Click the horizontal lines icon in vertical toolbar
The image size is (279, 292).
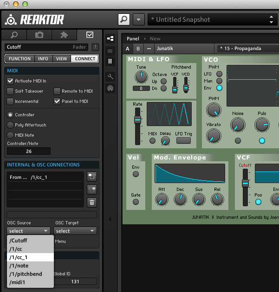pos(110,51)
